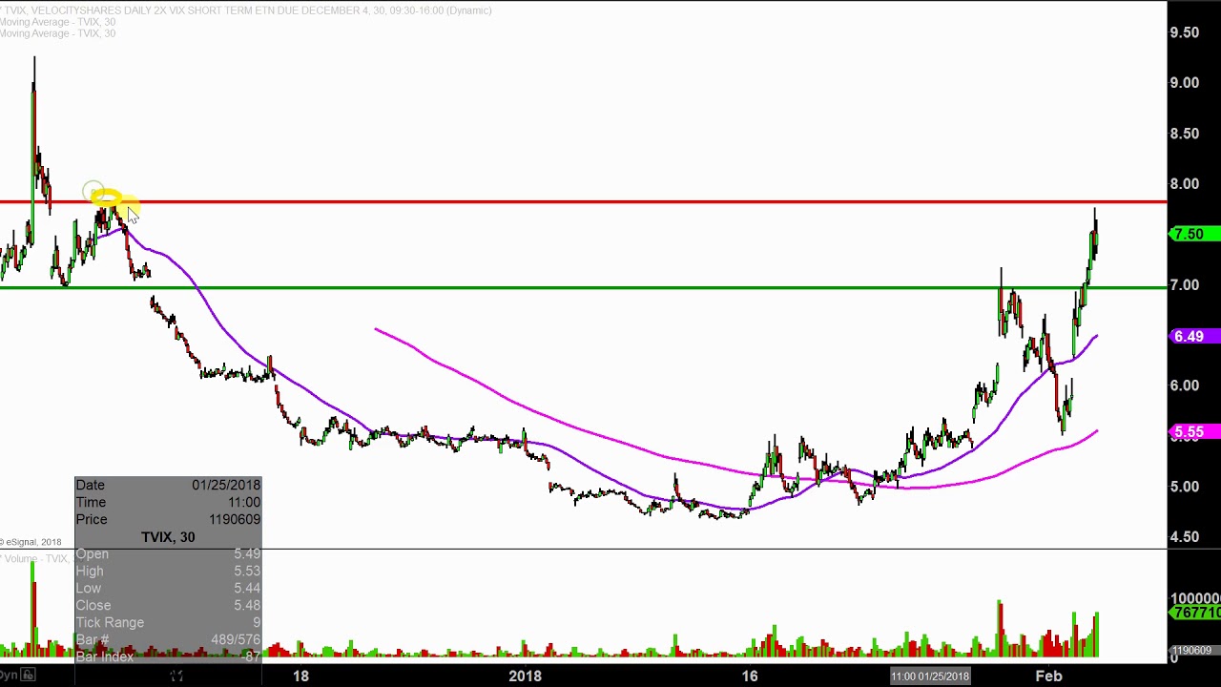The image size is (1221, 687).
Task: Click the 9.00 price scale label
Action: click(1185, 83)
